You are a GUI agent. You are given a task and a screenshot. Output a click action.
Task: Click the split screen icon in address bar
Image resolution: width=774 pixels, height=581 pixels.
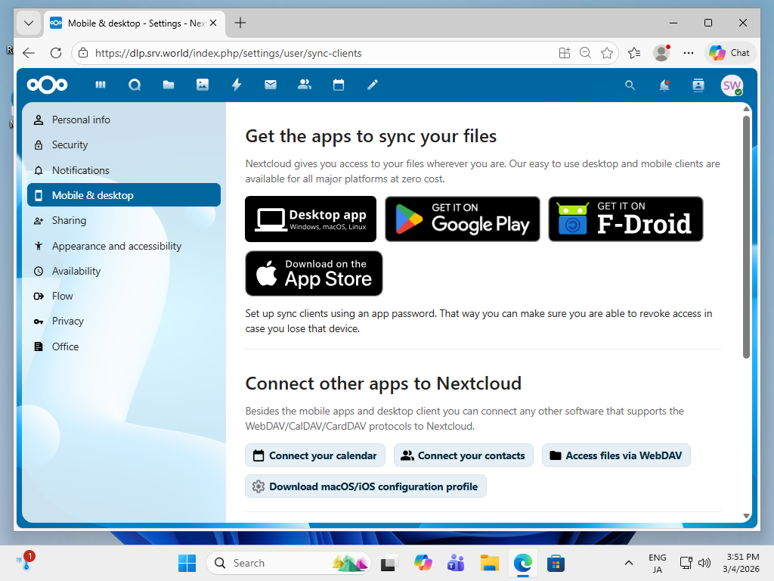pos(564,53)
